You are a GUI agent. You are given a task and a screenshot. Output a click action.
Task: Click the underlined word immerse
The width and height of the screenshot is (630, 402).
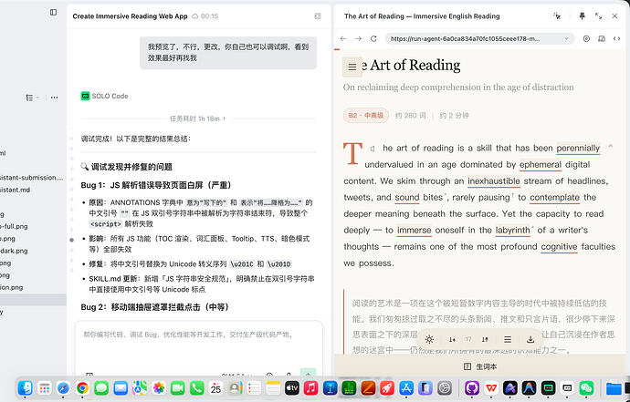[415, 231]
